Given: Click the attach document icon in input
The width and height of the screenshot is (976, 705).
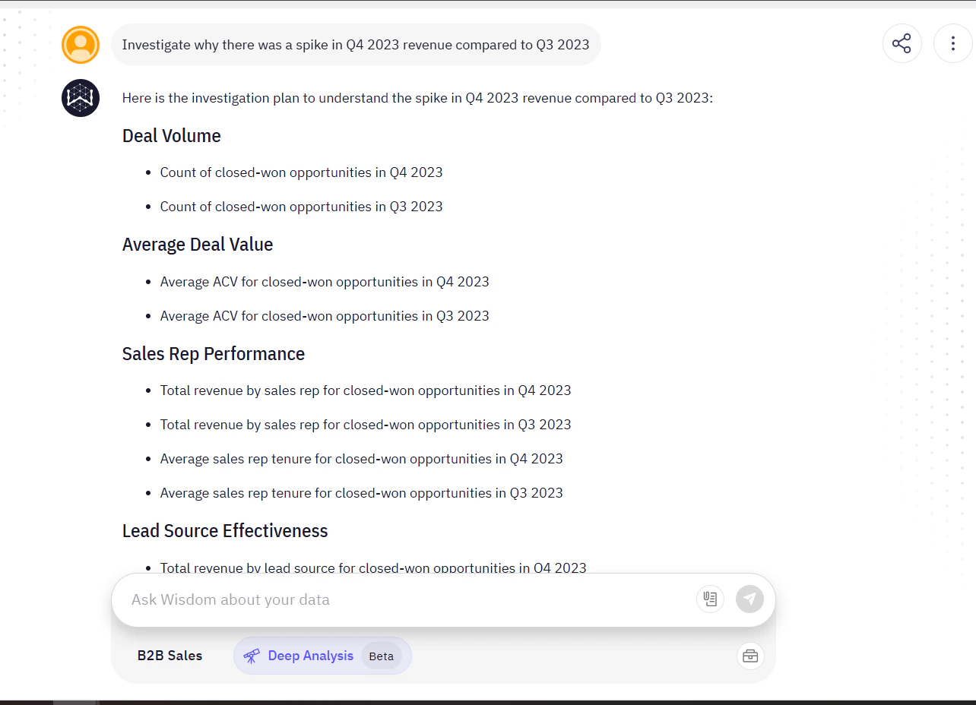Looking at the screenshot, I should 710,599.
